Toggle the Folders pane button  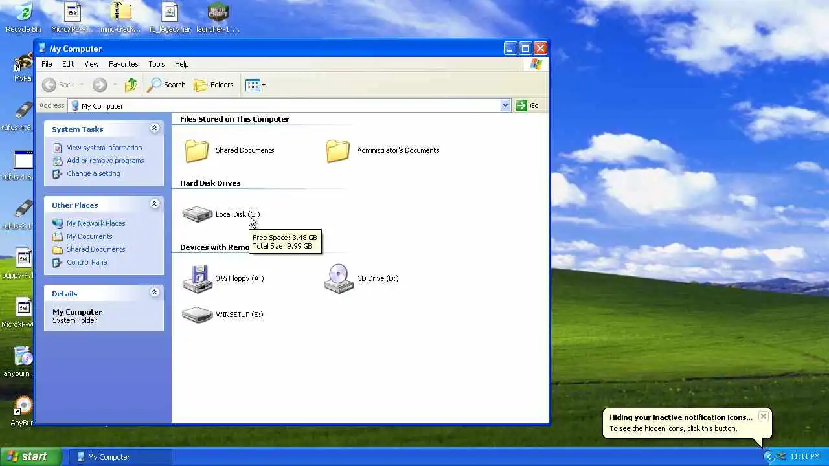coord(214,85)
